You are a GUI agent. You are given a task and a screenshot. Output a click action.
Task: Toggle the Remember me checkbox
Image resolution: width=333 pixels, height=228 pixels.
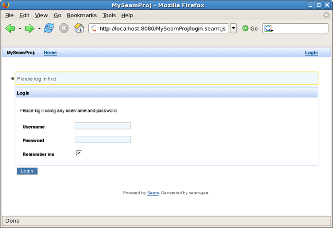click(79, 153)
